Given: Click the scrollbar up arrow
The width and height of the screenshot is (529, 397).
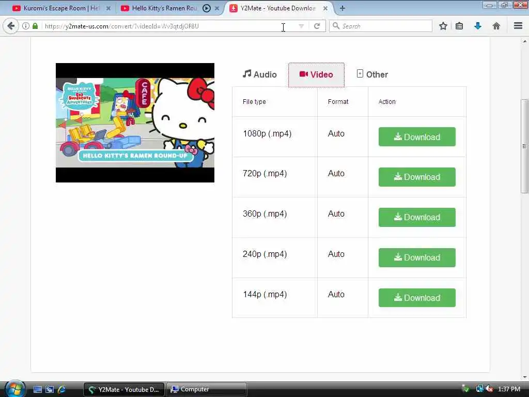Looking at the screenshot, I should tap(524, 41).
